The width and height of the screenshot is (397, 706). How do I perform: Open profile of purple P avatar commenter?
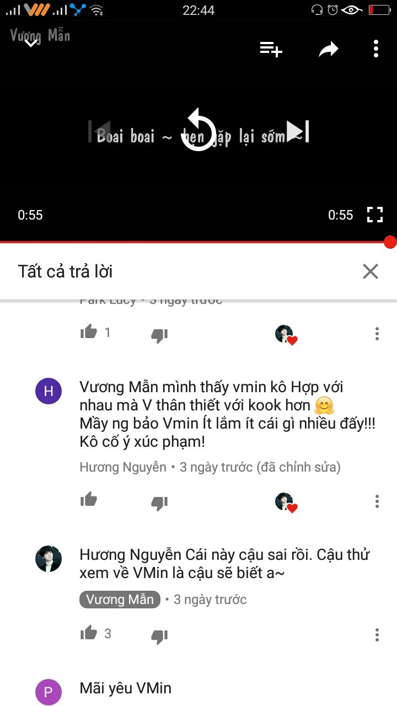click(49, 692)
